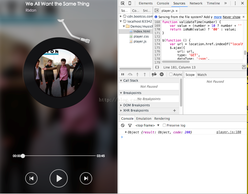Open player.css in the file tree
This screenshot has width=248, height=194.
click(x=141, y=36)
